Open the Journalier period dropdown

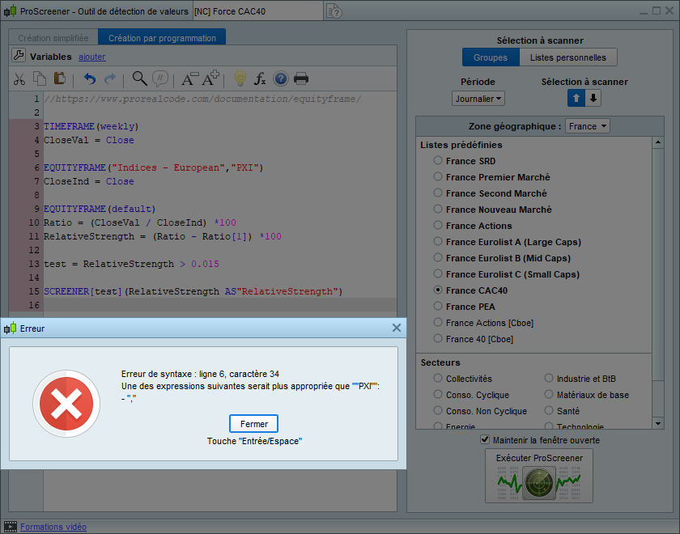(478, 99)
